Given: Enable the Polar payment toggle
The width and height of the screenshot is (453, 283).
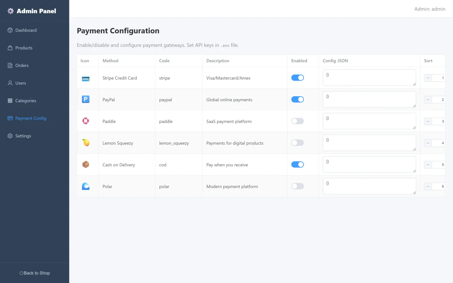Looking at the screenshot, I should (298, 186).
